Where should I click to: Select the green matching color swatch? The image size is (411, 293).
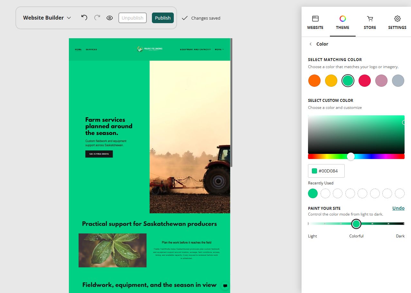[348, 81]
